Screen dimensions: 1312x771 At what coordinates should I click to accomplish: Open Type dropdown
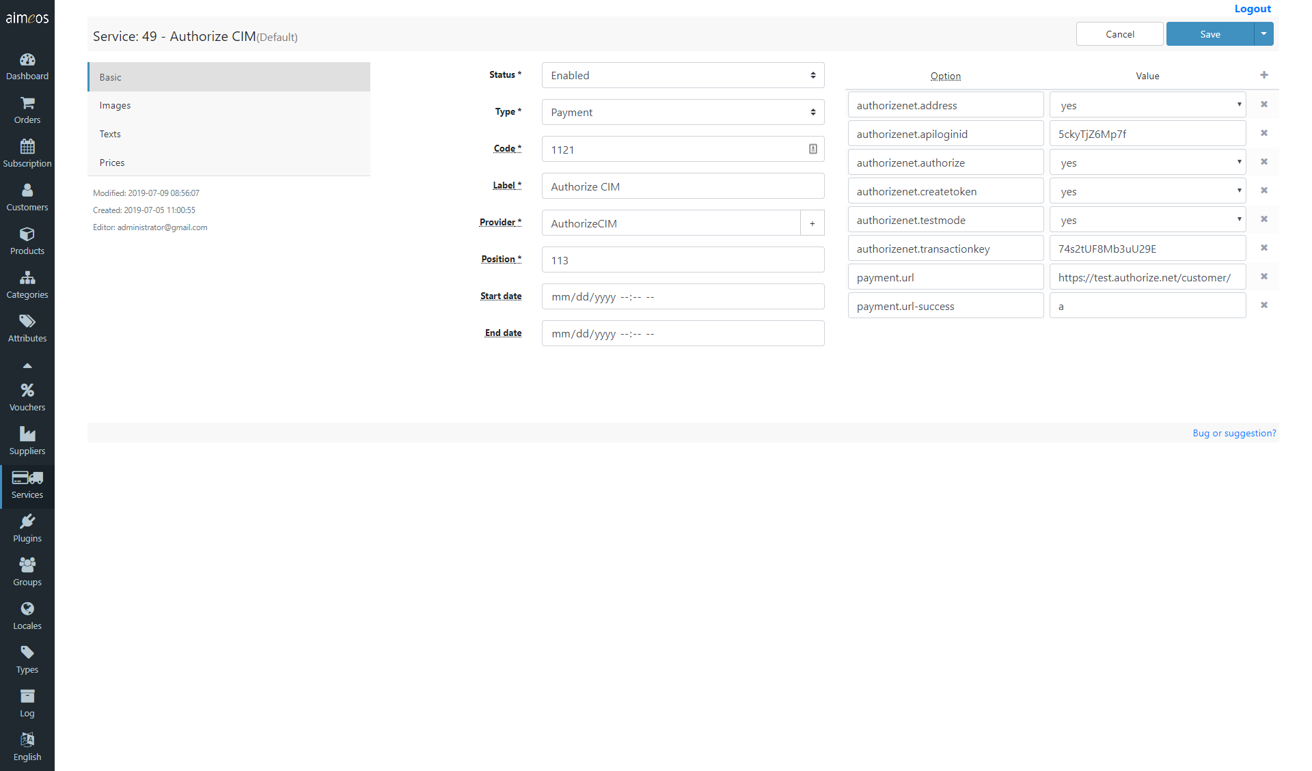tap(683, 112)
